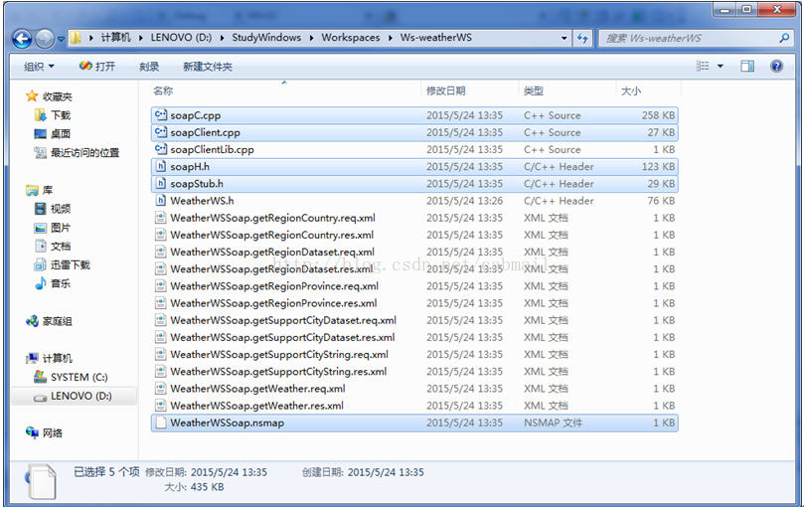The width and height of the screenshot is (804, 507).
Task: Click 新建文件夹 to create new folder
Action: pyautogui.click(x=207, y=67)
